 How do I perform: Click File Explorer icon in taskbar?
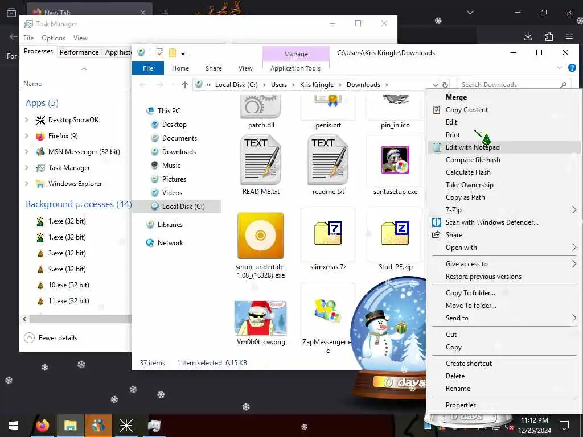click(70, 426)
